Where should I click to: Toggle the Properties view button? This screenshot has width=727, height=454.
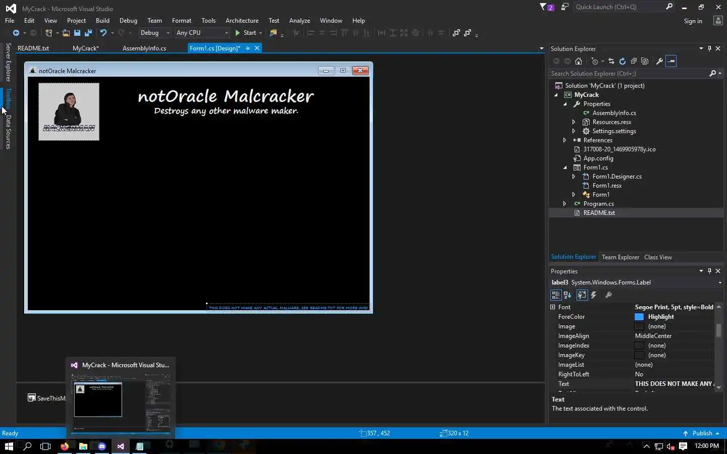582,295
